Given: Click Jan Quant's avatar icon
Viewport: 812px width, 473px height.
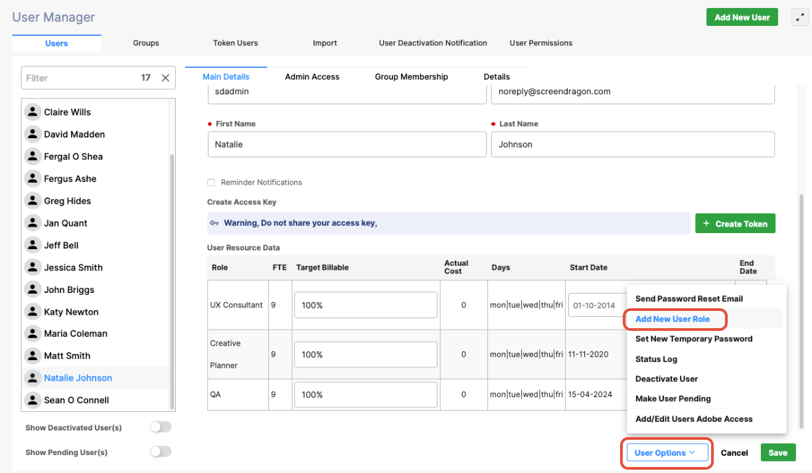Looking at the screenshot, I should pos(32,223).
